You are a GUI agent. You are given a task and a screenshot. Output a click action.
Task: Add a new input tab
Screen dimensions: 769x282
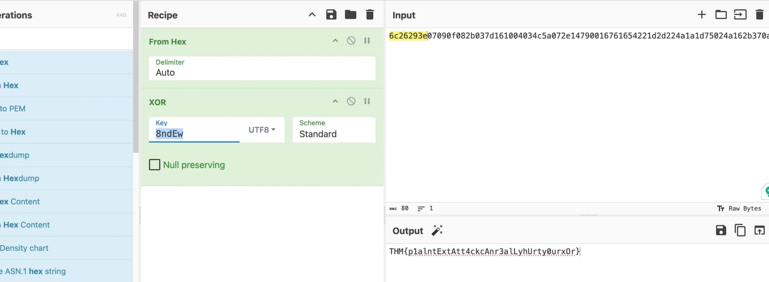(702, 15)
